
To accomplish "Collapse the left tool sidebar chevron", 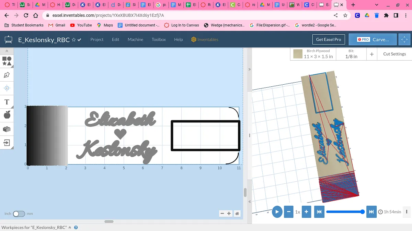I will (7, 51).
